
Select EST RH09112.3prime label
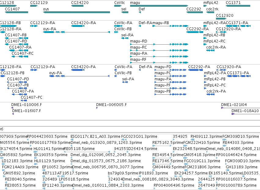tap(206, 137)
